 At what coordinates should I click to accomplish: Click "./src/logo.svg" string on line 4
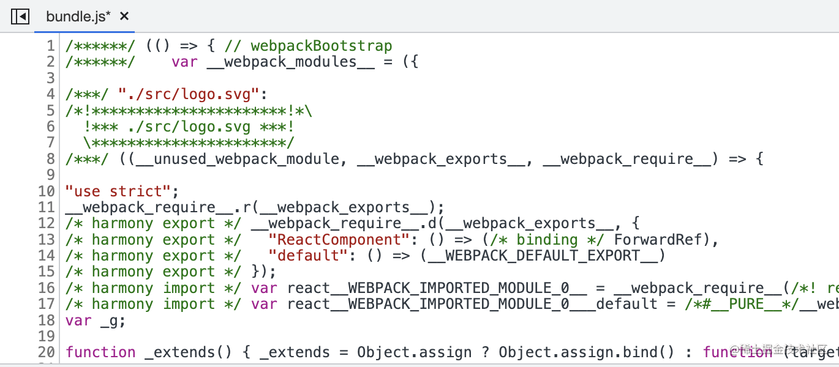tap(189, 94)
